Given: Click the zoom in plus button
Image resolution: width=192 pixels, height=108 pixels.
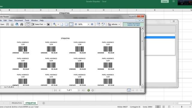Looking at the screenshot, I should pos(92,24).
